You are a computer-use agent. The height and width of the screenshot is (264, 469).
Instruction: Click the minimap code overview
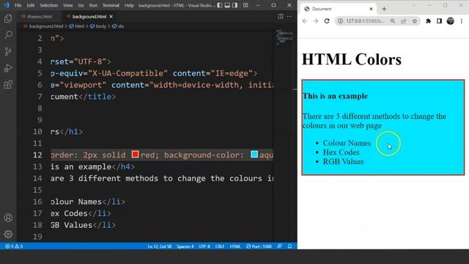(x=284, y=37)
